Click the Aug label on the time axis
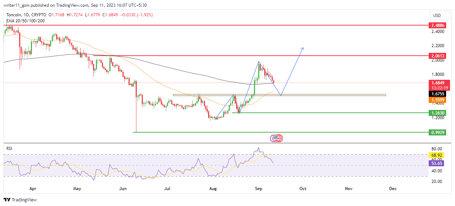Viewport: 455px width, 206px height. pyautogui.click(x=213, y=189)
